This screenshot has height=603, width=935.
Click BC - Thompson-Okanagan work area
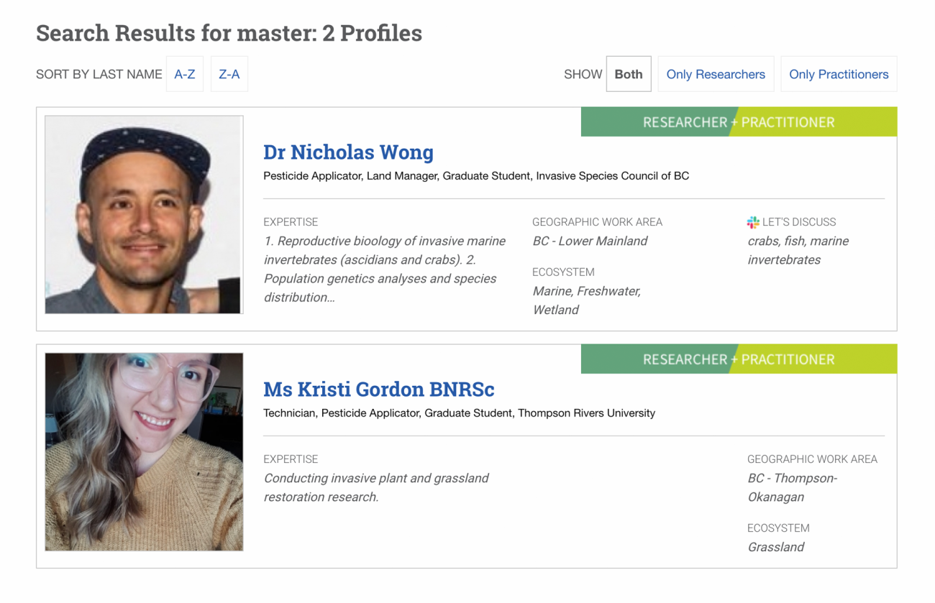[x=792, y=487]
